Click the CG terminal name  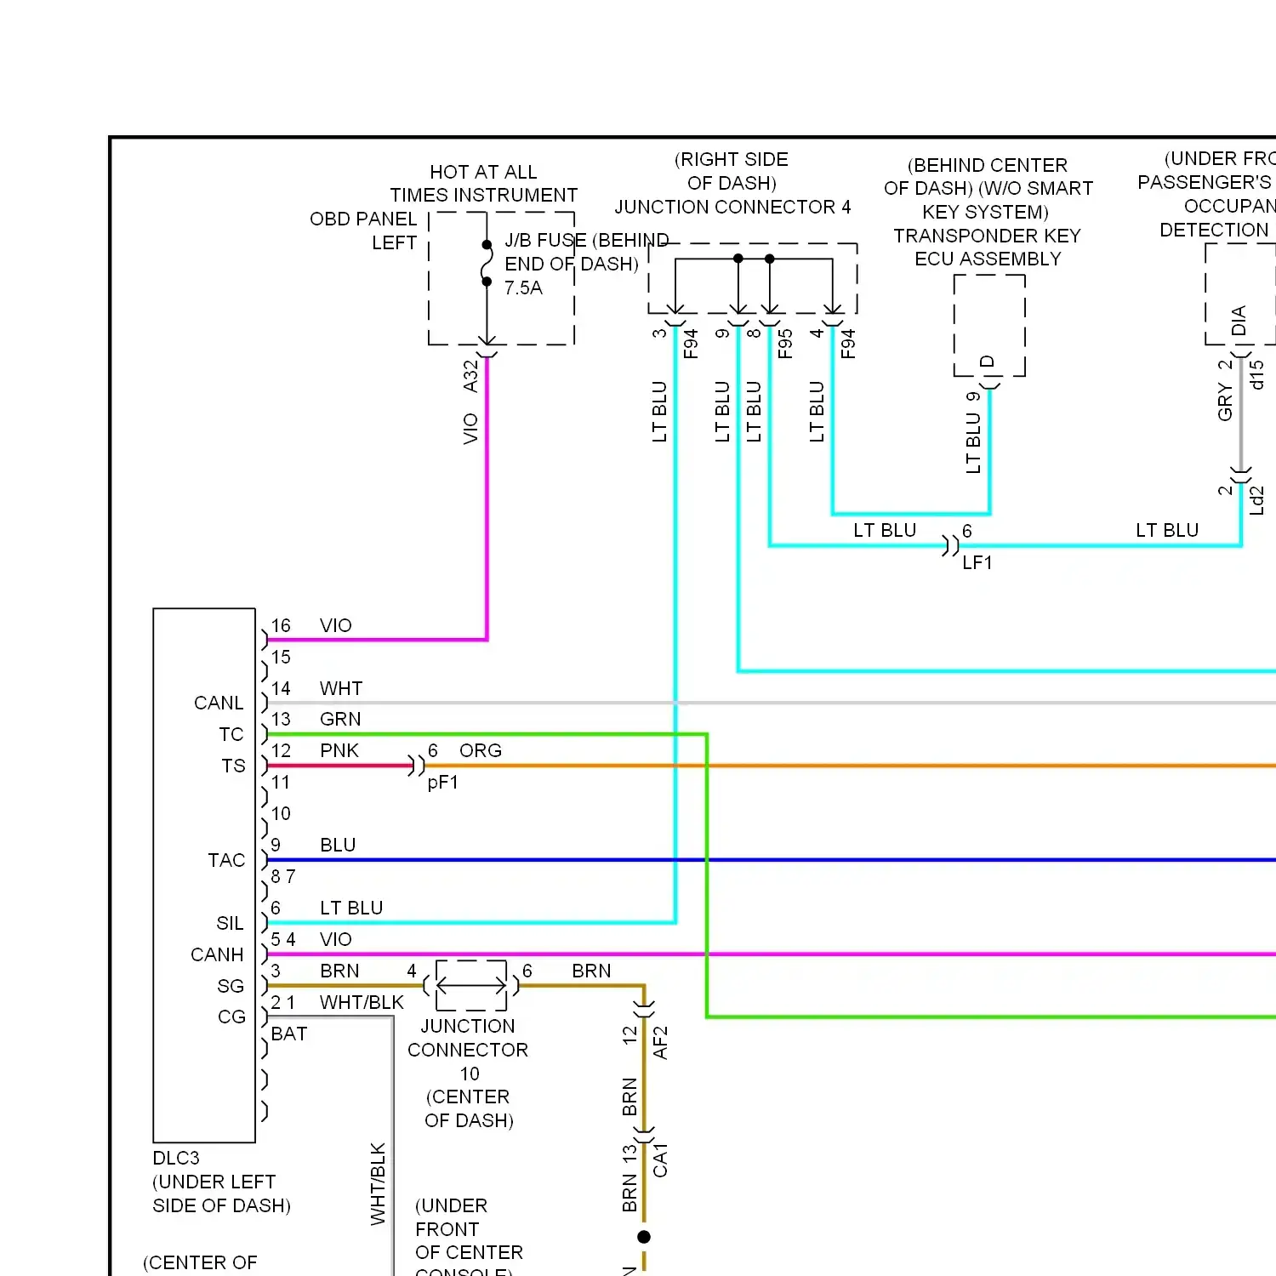tap(231, 1017)
